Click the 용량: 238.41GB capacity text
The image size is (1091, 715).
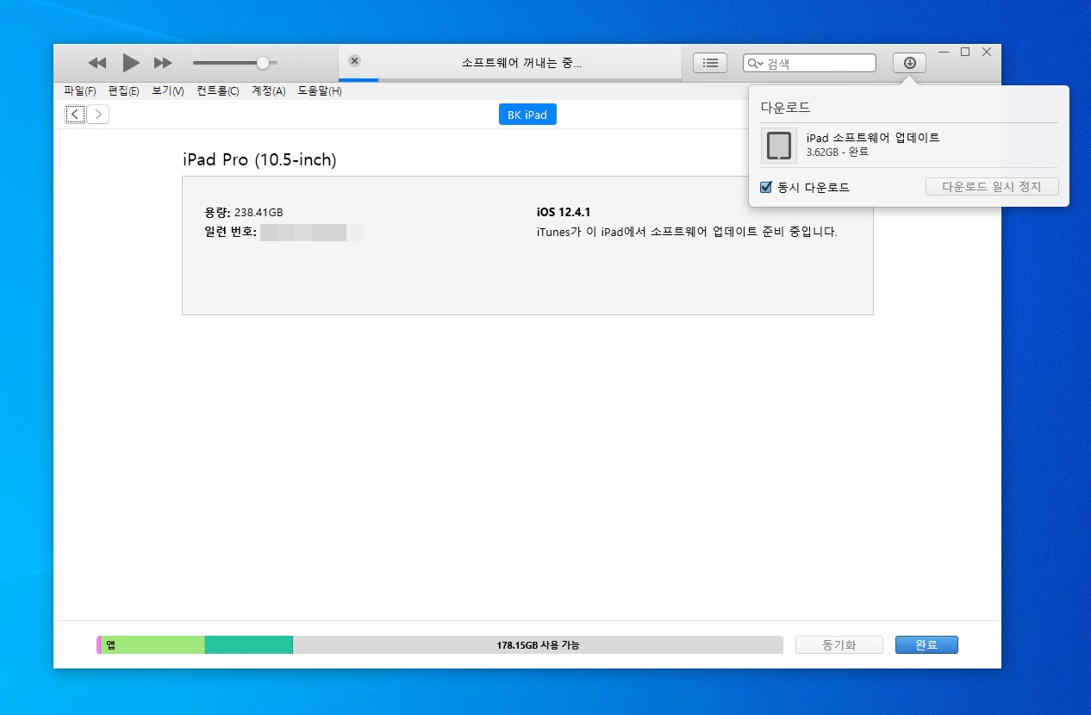[244, 212]
